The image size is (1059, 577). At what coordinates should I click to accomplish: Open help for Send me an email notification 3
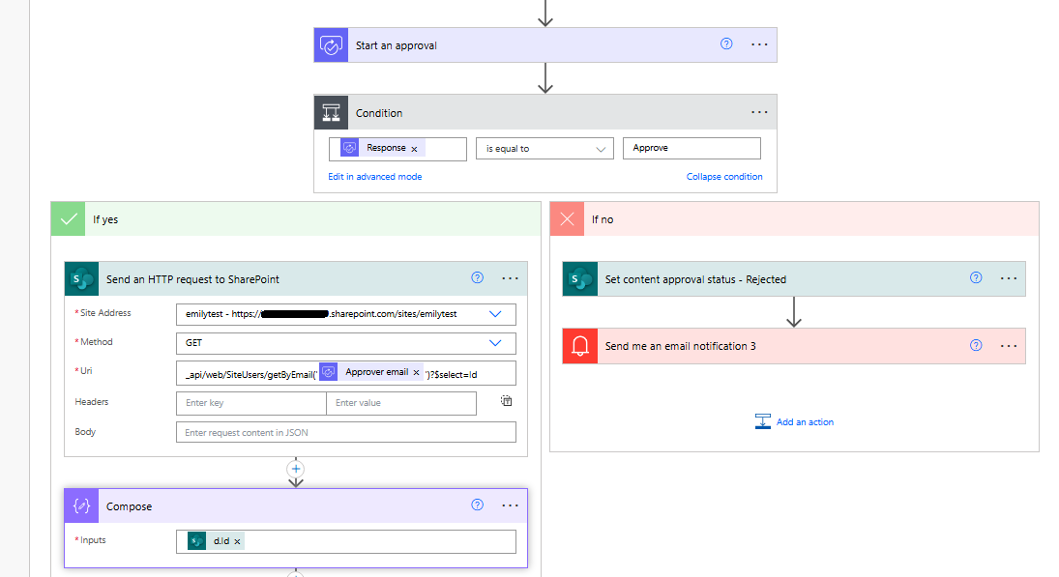click(x=976, y=345)
